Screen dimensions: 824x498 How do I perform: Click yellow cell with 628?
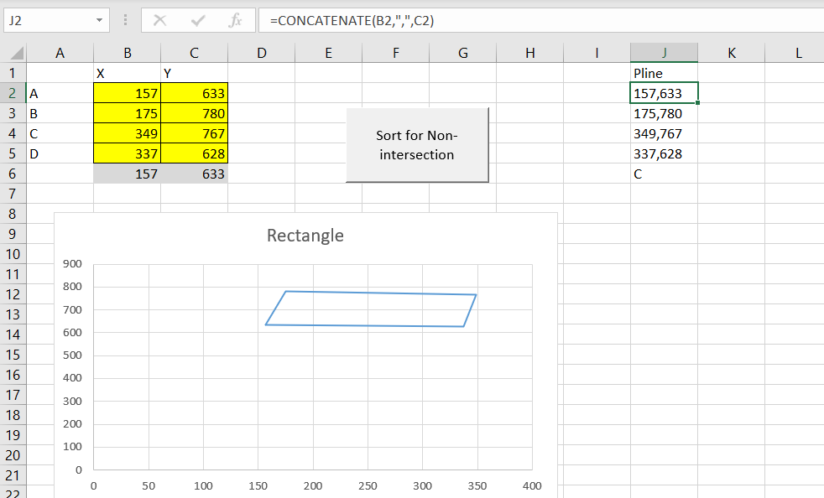195,153
